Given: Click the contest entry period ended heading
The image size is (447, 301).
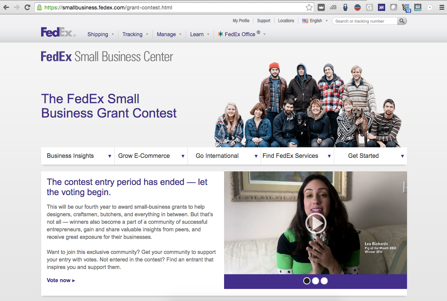Looking at the screenshot, I should pyautogui.click(x=127, y=187).
